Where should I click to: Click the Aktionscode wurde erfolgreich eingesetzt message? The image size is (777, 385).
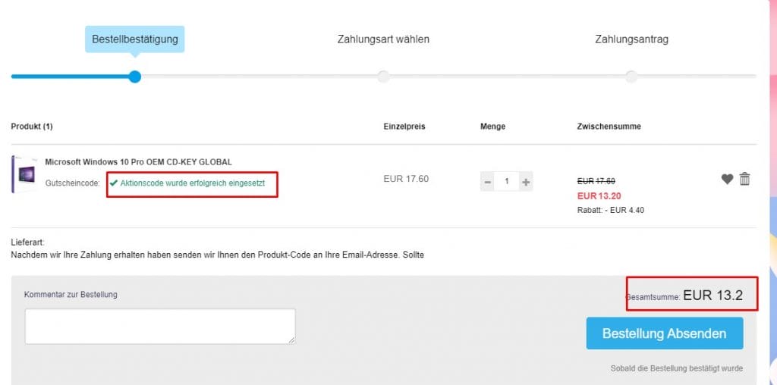(x=193, y=183)
